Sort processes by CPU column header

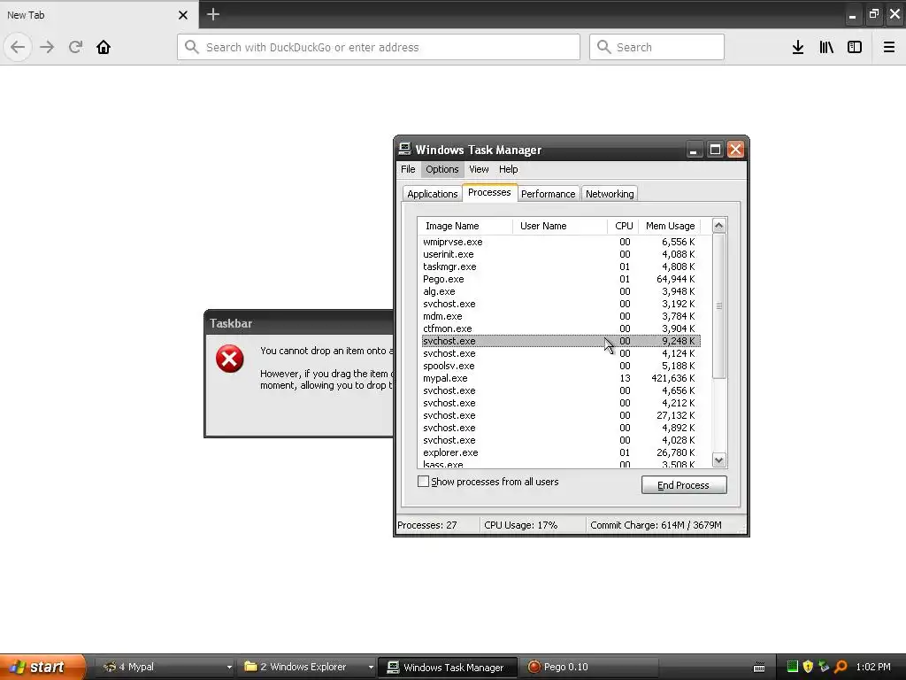pos(624,226)
